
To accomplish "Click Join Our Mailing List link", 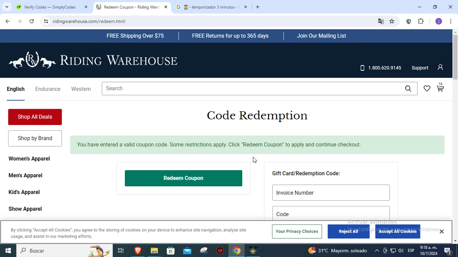I will tap(321, 36).
